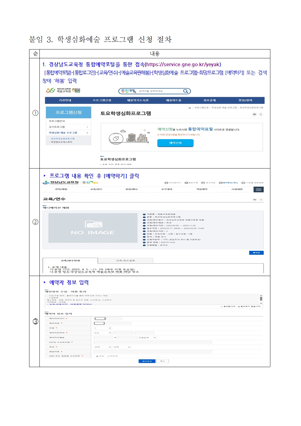Share the 토요학생심화프로그램 page via share icon

pos(261,114)
